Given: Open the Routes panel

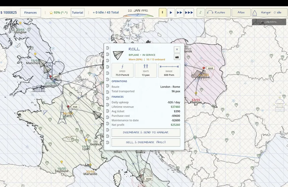Looking at the screenshot, I should [x=218, y=12].
